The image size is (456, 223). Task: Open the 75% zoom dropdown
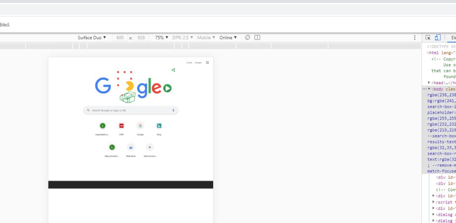point(162,38)
